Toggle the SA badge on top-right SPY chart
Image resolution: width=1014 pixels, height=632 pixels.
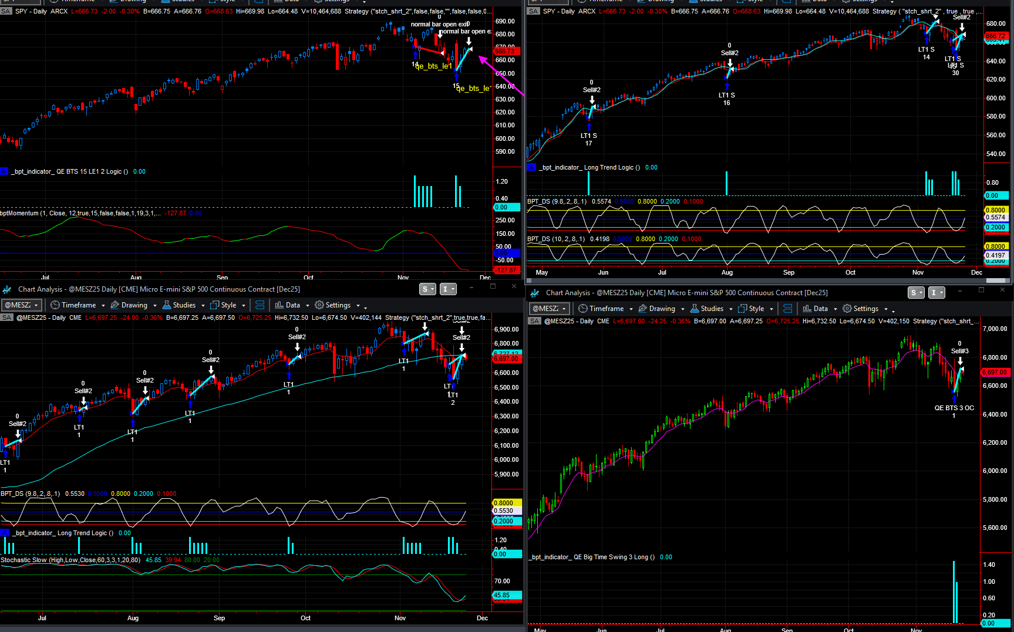tap(533, 11)
